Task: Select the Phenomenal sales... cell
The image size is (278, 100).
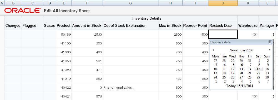Action: (130, 88)
